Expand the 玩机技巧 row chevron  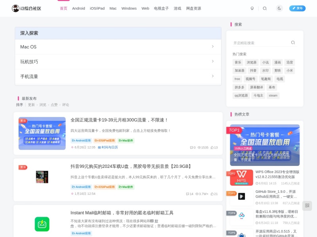pyautogui.click(x=213, y=61)
